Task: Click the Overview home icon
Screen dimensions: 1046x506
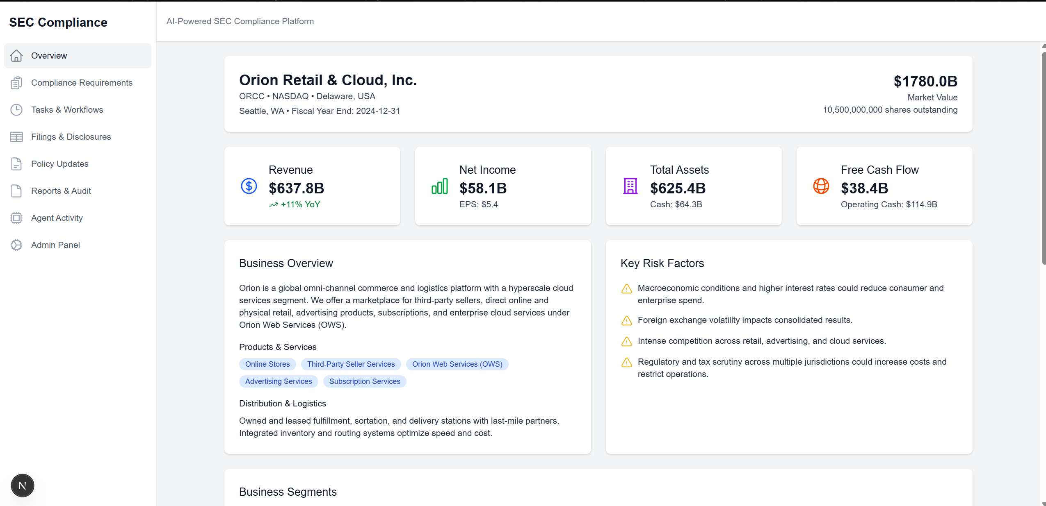Action: [x=16, y=56]
